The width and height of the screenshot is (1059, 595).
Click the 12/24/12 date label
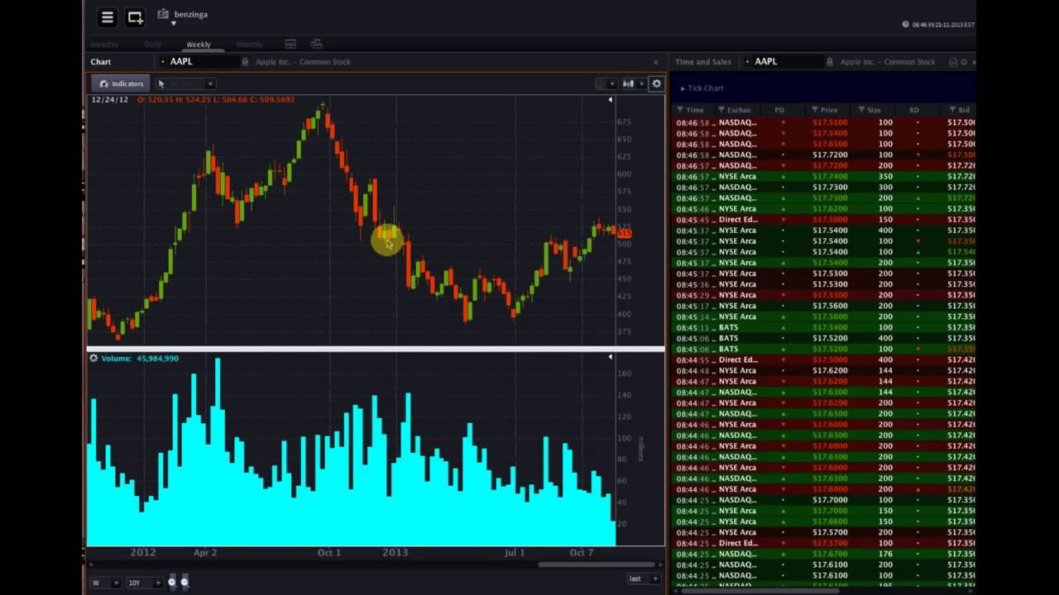pos(110,100)
